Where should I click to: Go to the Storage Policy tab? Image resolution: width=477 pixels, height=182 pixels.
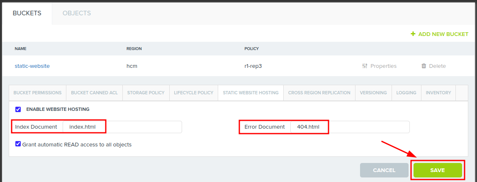click(146, 93)
